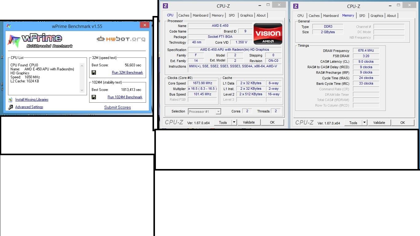The width and height of the screenshot is (420, 236).
Task: Click the DRAM Frequency value 676.4 MHz
Action: click(366, 50)
